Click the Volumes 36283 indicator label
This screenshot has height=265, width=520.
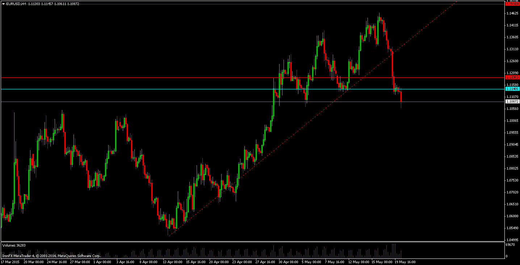point(14,245)
